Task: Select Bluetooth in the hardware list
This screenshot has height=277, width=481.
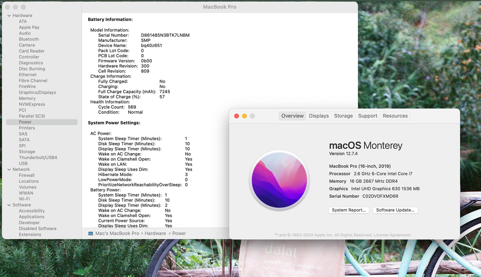Action: 29,39
